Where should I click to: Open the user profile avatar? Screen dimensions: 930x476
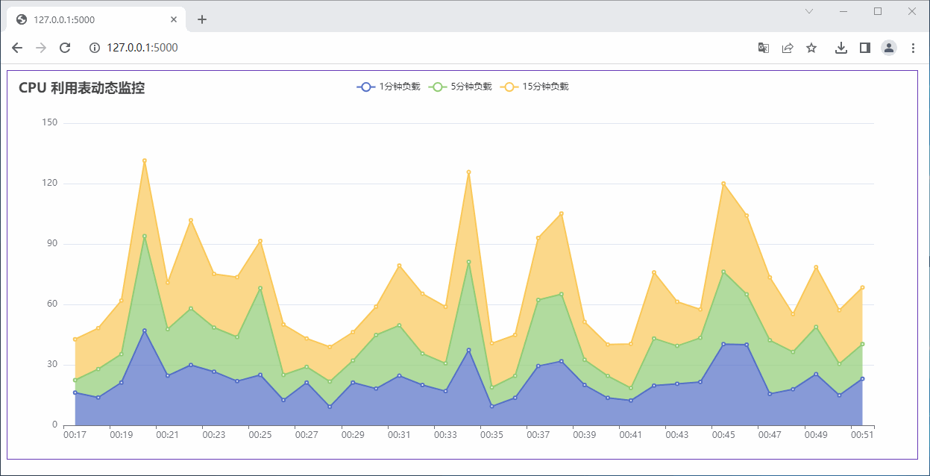889,48
